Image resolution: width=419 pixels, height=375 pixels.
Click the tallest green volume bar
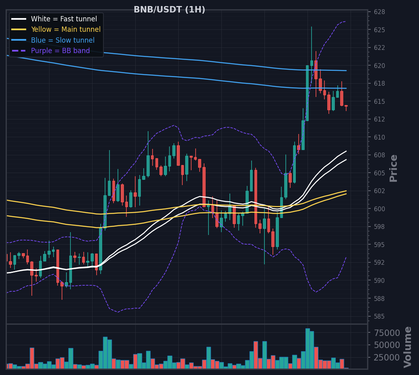point(308,348)
